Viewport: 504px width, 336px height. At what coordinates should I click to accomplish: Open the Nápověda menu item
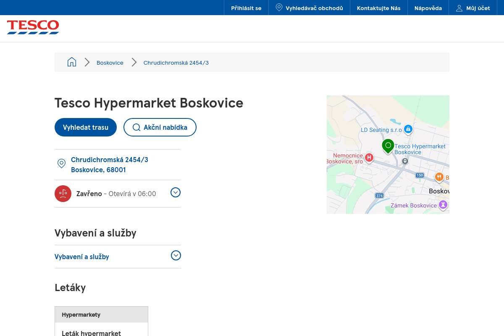[x=428, y=8]
